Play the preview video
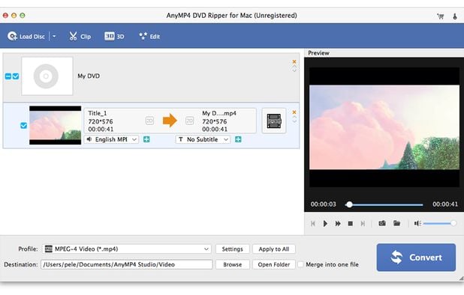464x295 pixels. [325, 224]
